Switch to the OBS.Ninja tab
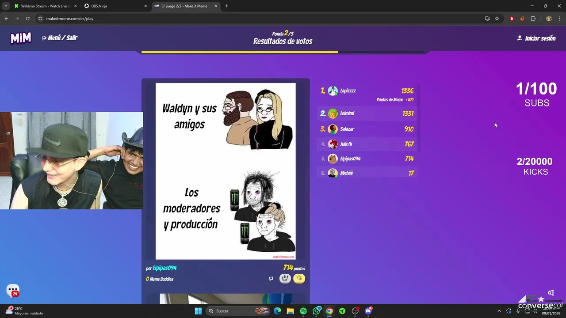This screenshot has width=566, height=318. coord(115,6)
